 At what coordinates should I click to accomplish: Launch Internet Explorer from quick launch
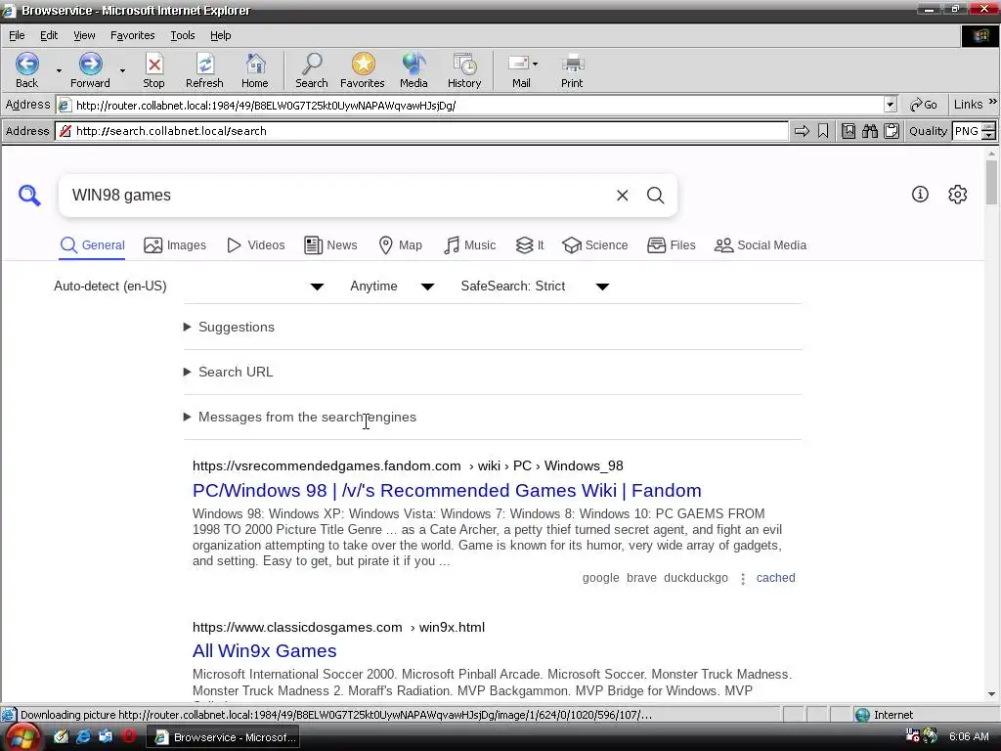84,736
